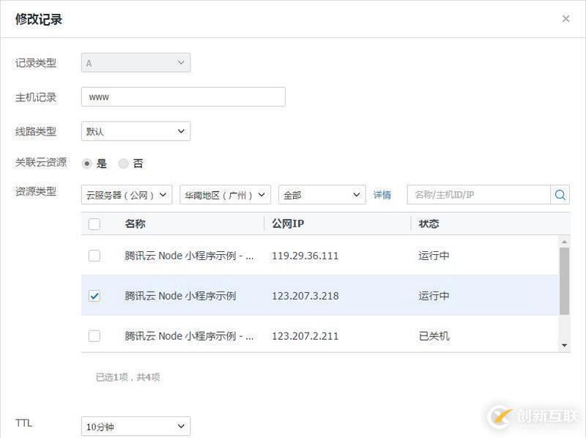The image size is (586, 438).
Task: Click the IP text 123.207.3.218
Action: coord(305,296)
